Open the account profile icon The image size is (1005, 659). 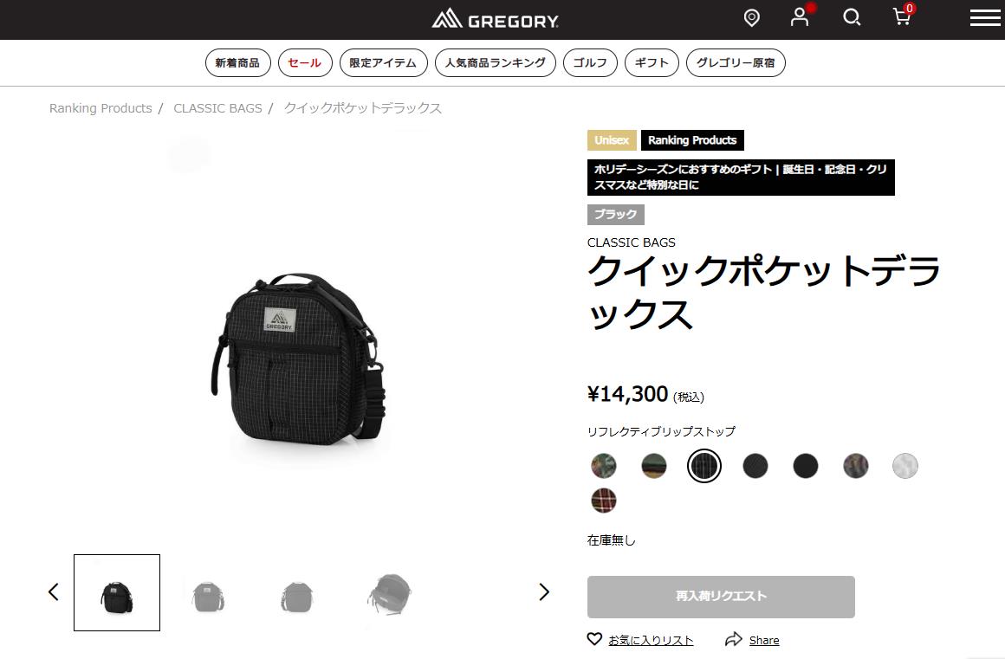(x=800, y=17)
